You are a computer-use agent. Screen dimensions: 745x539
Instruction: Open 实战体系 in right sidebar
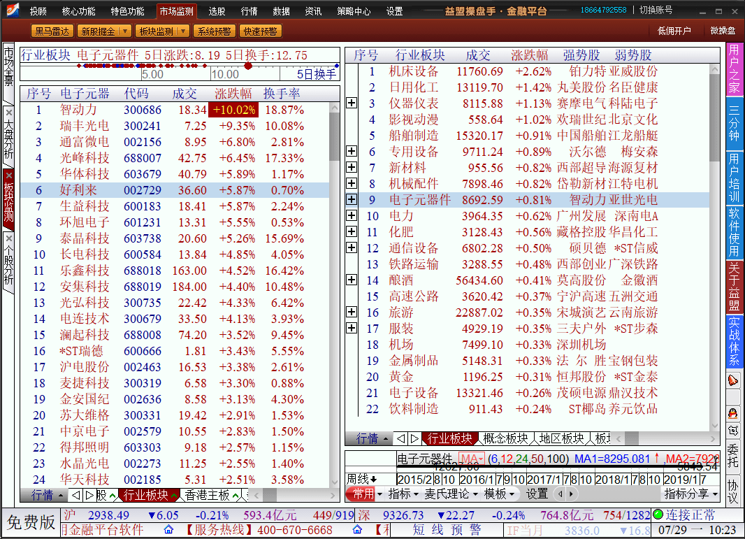coord(734,340)
